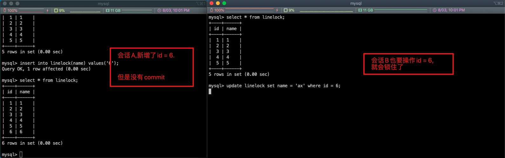This screenshot has height=158, width=505.
Task: Minimize the right mysql window with yellow button
Action: [x=218, y=3]
